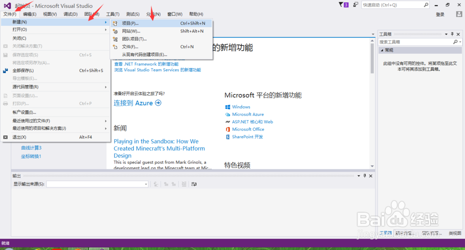Click the clear all output icon

[x=184, y=184]
